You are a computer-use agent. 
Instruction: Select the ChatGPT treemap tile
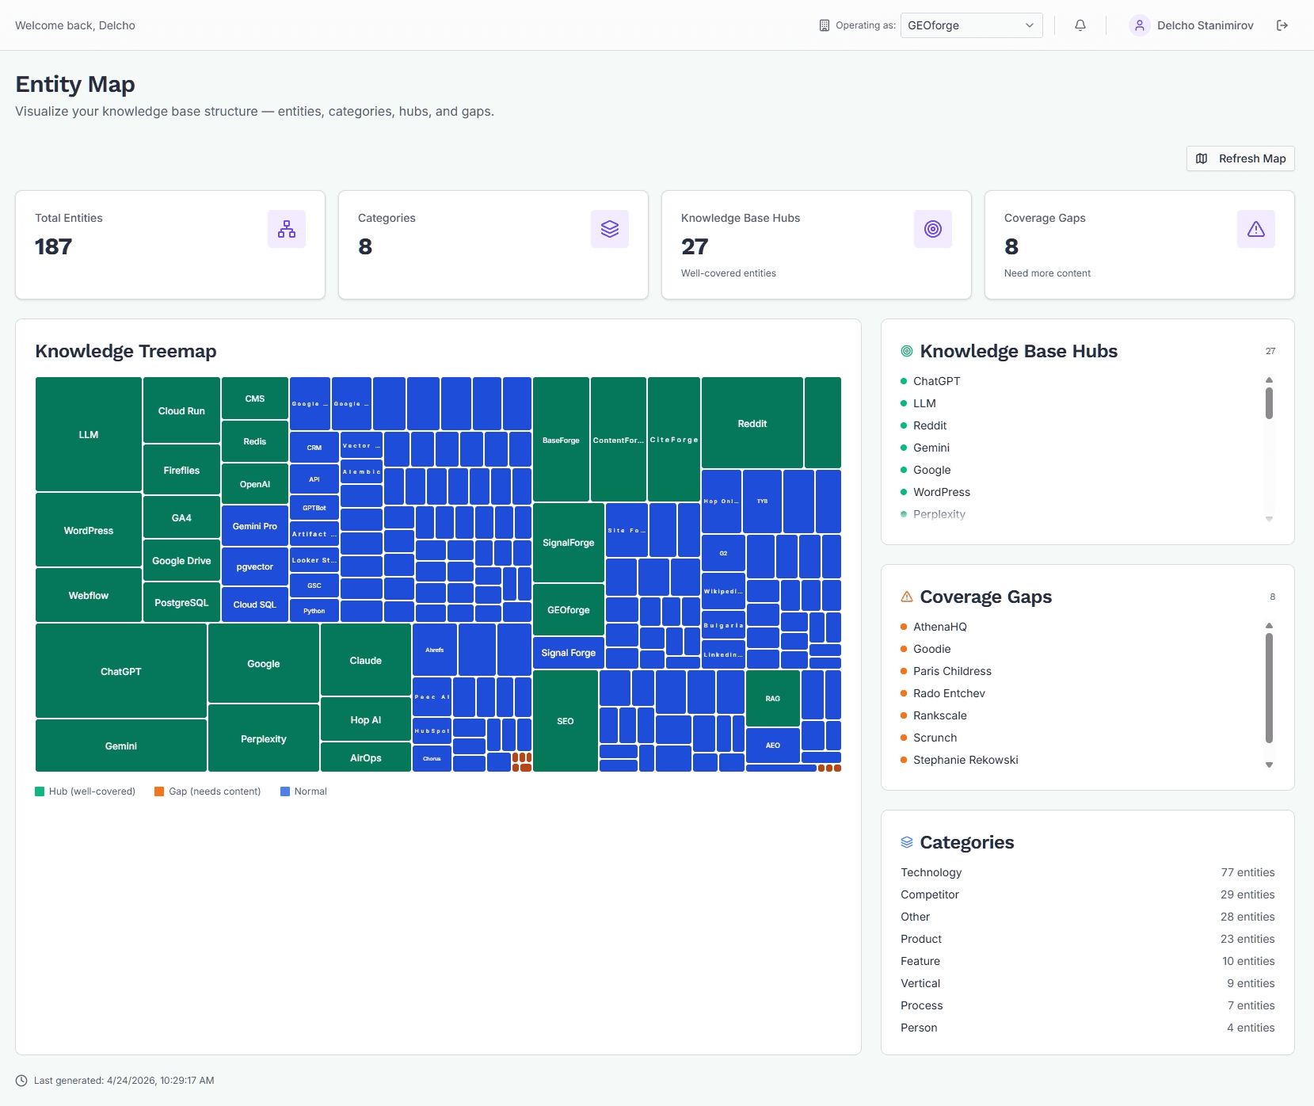coord(121,671)
